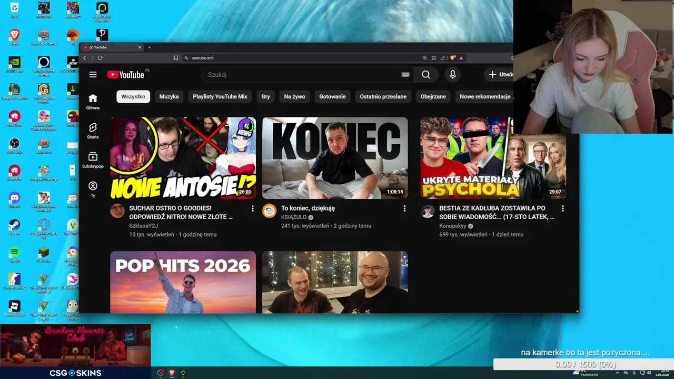Select the Obejrzane filter chip
The image size is (674, 379).
[433, 96]
